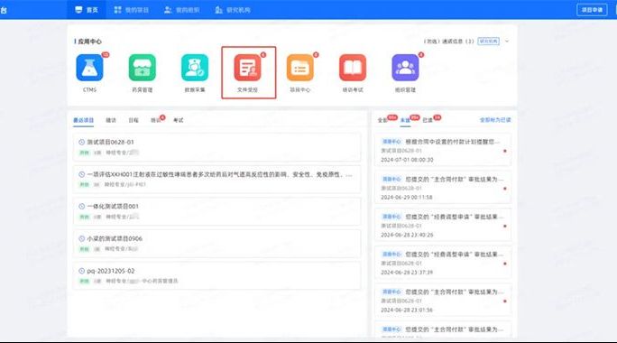The image size is (617, 343).
Task: Go to the 首页 home nav item
Action: point(87,10)
